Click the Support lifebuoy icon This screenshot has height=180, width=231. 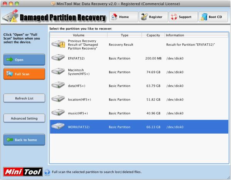(174, 17)
